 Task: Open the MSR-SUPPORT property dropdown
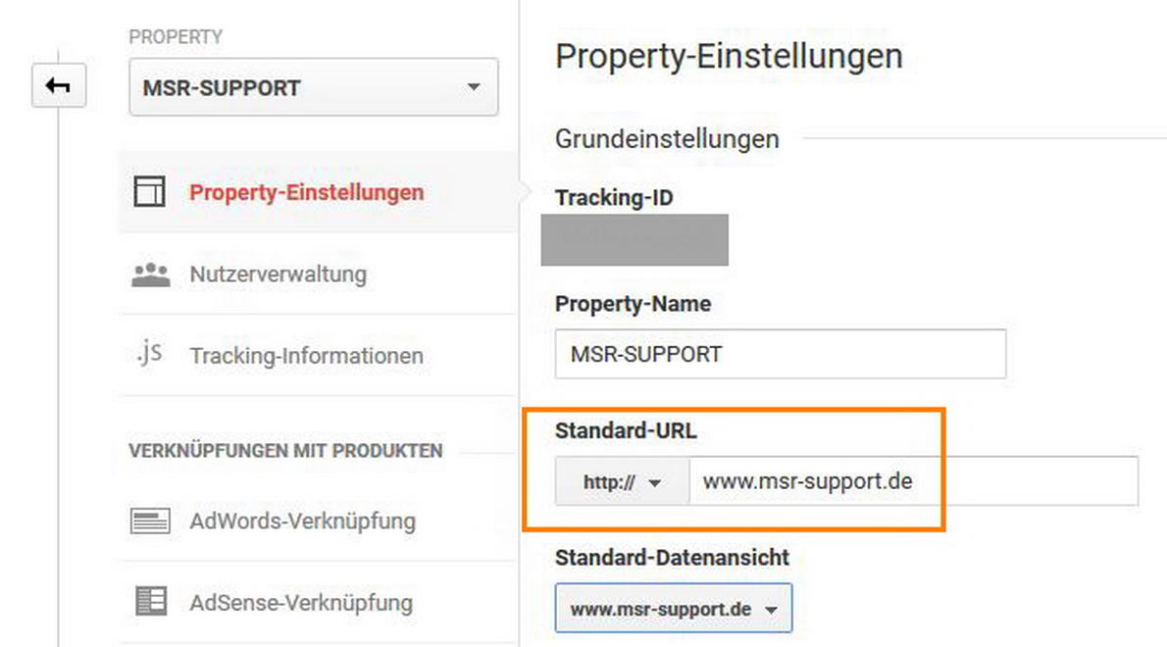tap(314, 87)
